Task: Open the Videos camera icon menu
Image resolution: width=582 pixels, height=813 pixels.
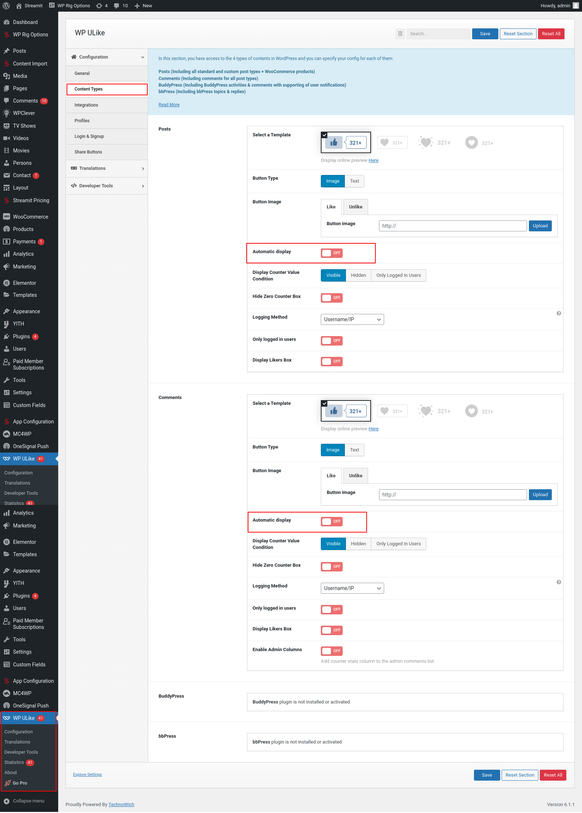Action: (x=7, y=138)
